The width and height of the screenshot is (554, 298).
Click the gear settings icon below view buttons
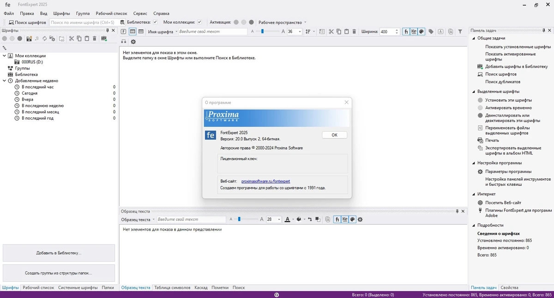(x=133, y=42)
